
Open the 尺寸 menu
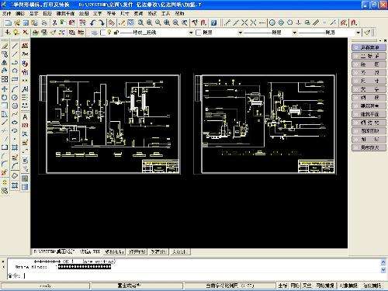(125, 13)
